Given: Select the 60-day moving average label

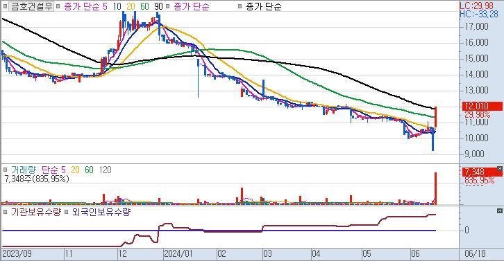Looking at the screenshot, I should tap(144, 6).
